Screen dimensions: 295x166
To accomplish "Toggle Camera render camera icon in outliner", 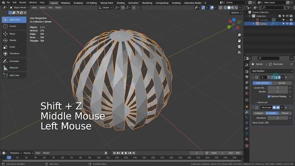I will click(x=291, y=20).
